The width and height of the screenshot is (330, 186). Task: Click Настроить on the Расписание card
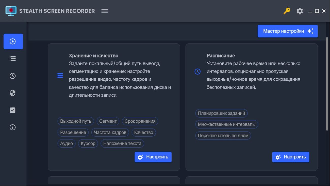pyautogui.click(x=291, y=157)
